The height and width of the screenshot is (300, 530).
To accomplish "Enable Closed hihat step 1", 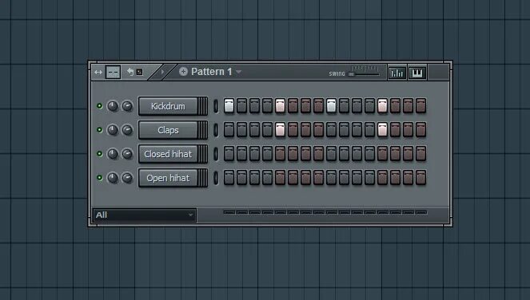I will [x=229, y=153].
